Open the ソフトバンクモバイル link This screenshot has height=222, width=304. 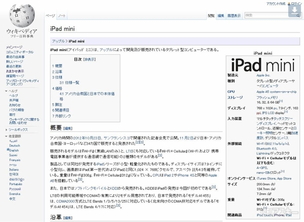coord(90,188)
